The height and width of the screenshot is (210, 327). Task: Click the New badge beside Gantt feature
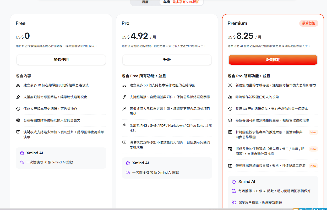[x=313, y=132]
